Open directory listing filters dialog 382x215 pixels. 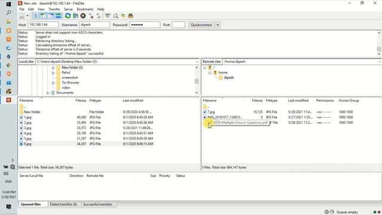[x=107, y=16]
